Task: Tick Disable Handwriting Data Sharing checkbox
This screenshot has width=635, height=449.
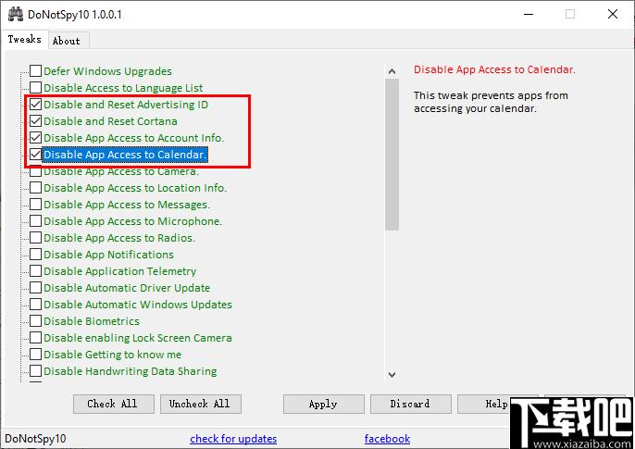Action: pyautogui.click(x=35, y=370)
